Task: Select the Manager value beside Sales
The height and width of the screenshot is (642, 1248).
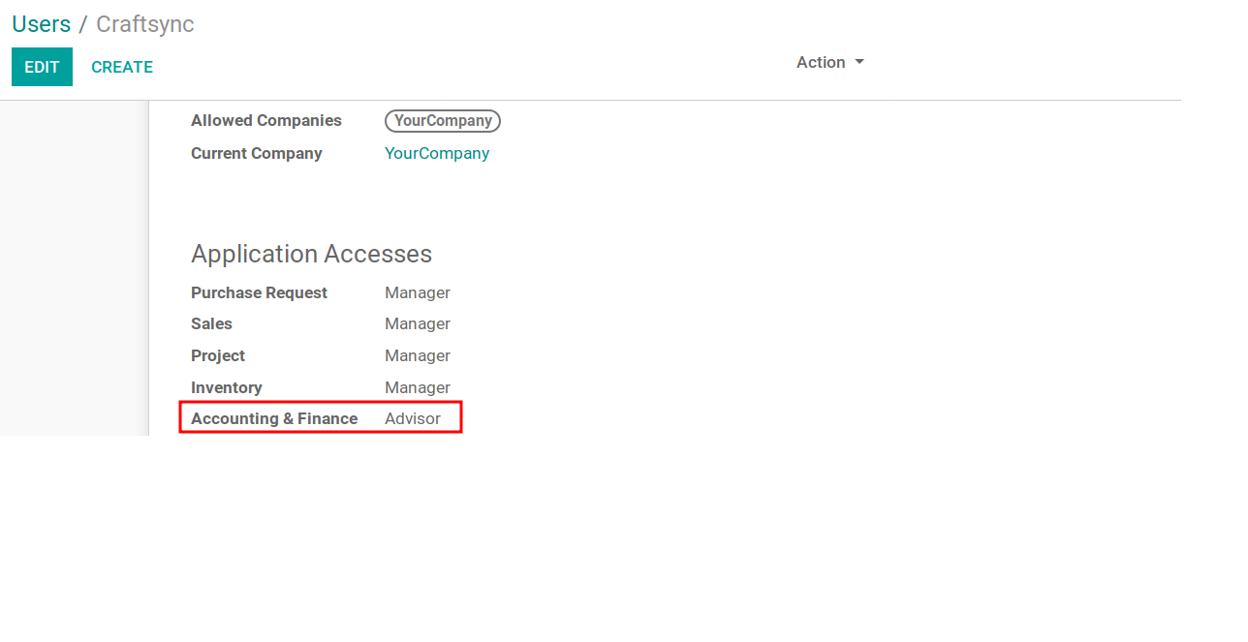Action: pyautogui.click(x=417, y=323)
